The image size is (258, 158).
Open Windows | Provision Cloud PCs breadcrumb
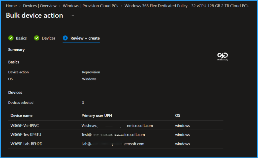90,6
